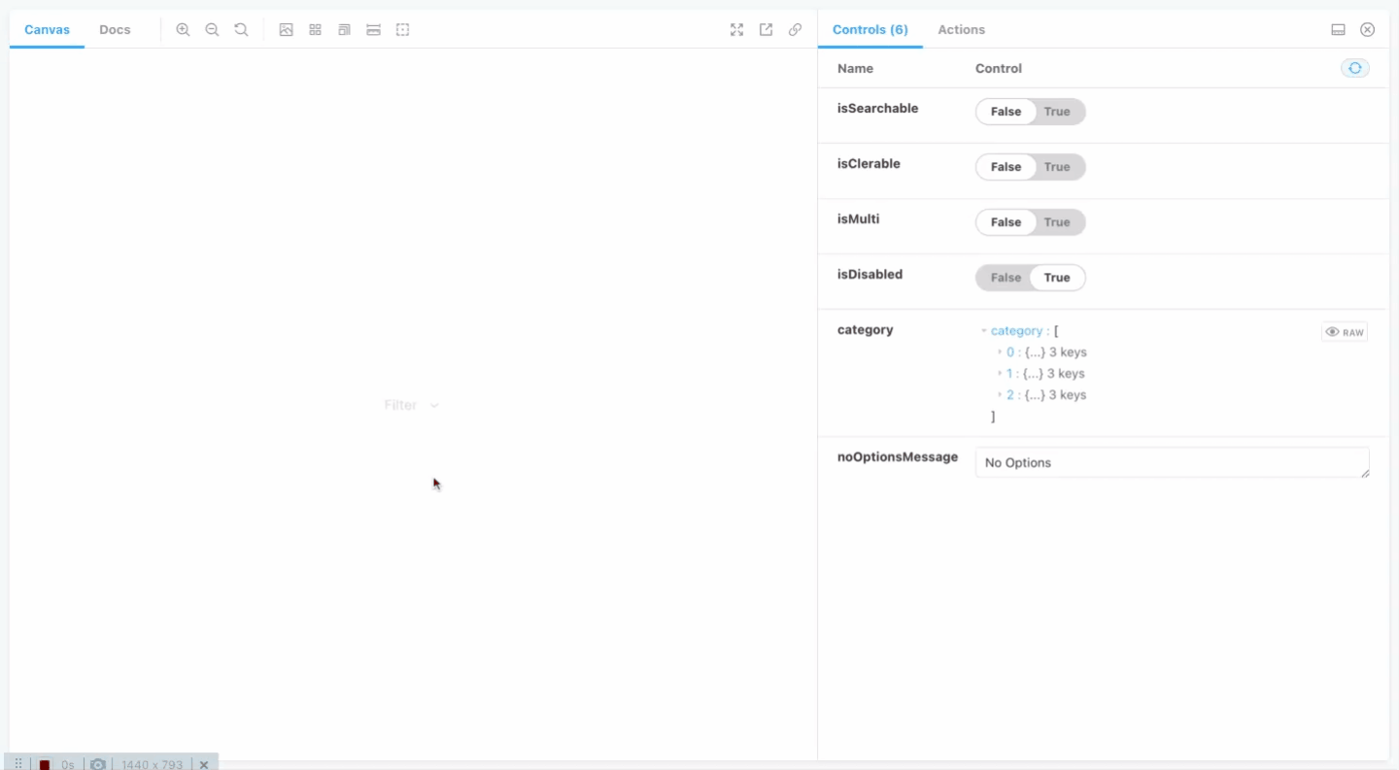Image resolution: width=1399 pixels, height=770 pixels.
Task: Click the category property name
Action: coord(865,330)
